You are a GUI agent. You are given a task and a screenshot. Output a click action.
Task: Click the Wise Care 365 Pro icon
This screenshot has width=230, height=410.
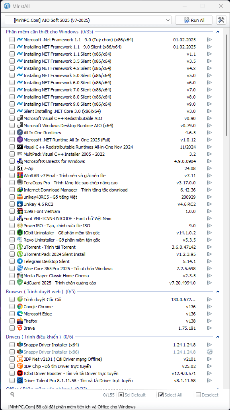19,269
